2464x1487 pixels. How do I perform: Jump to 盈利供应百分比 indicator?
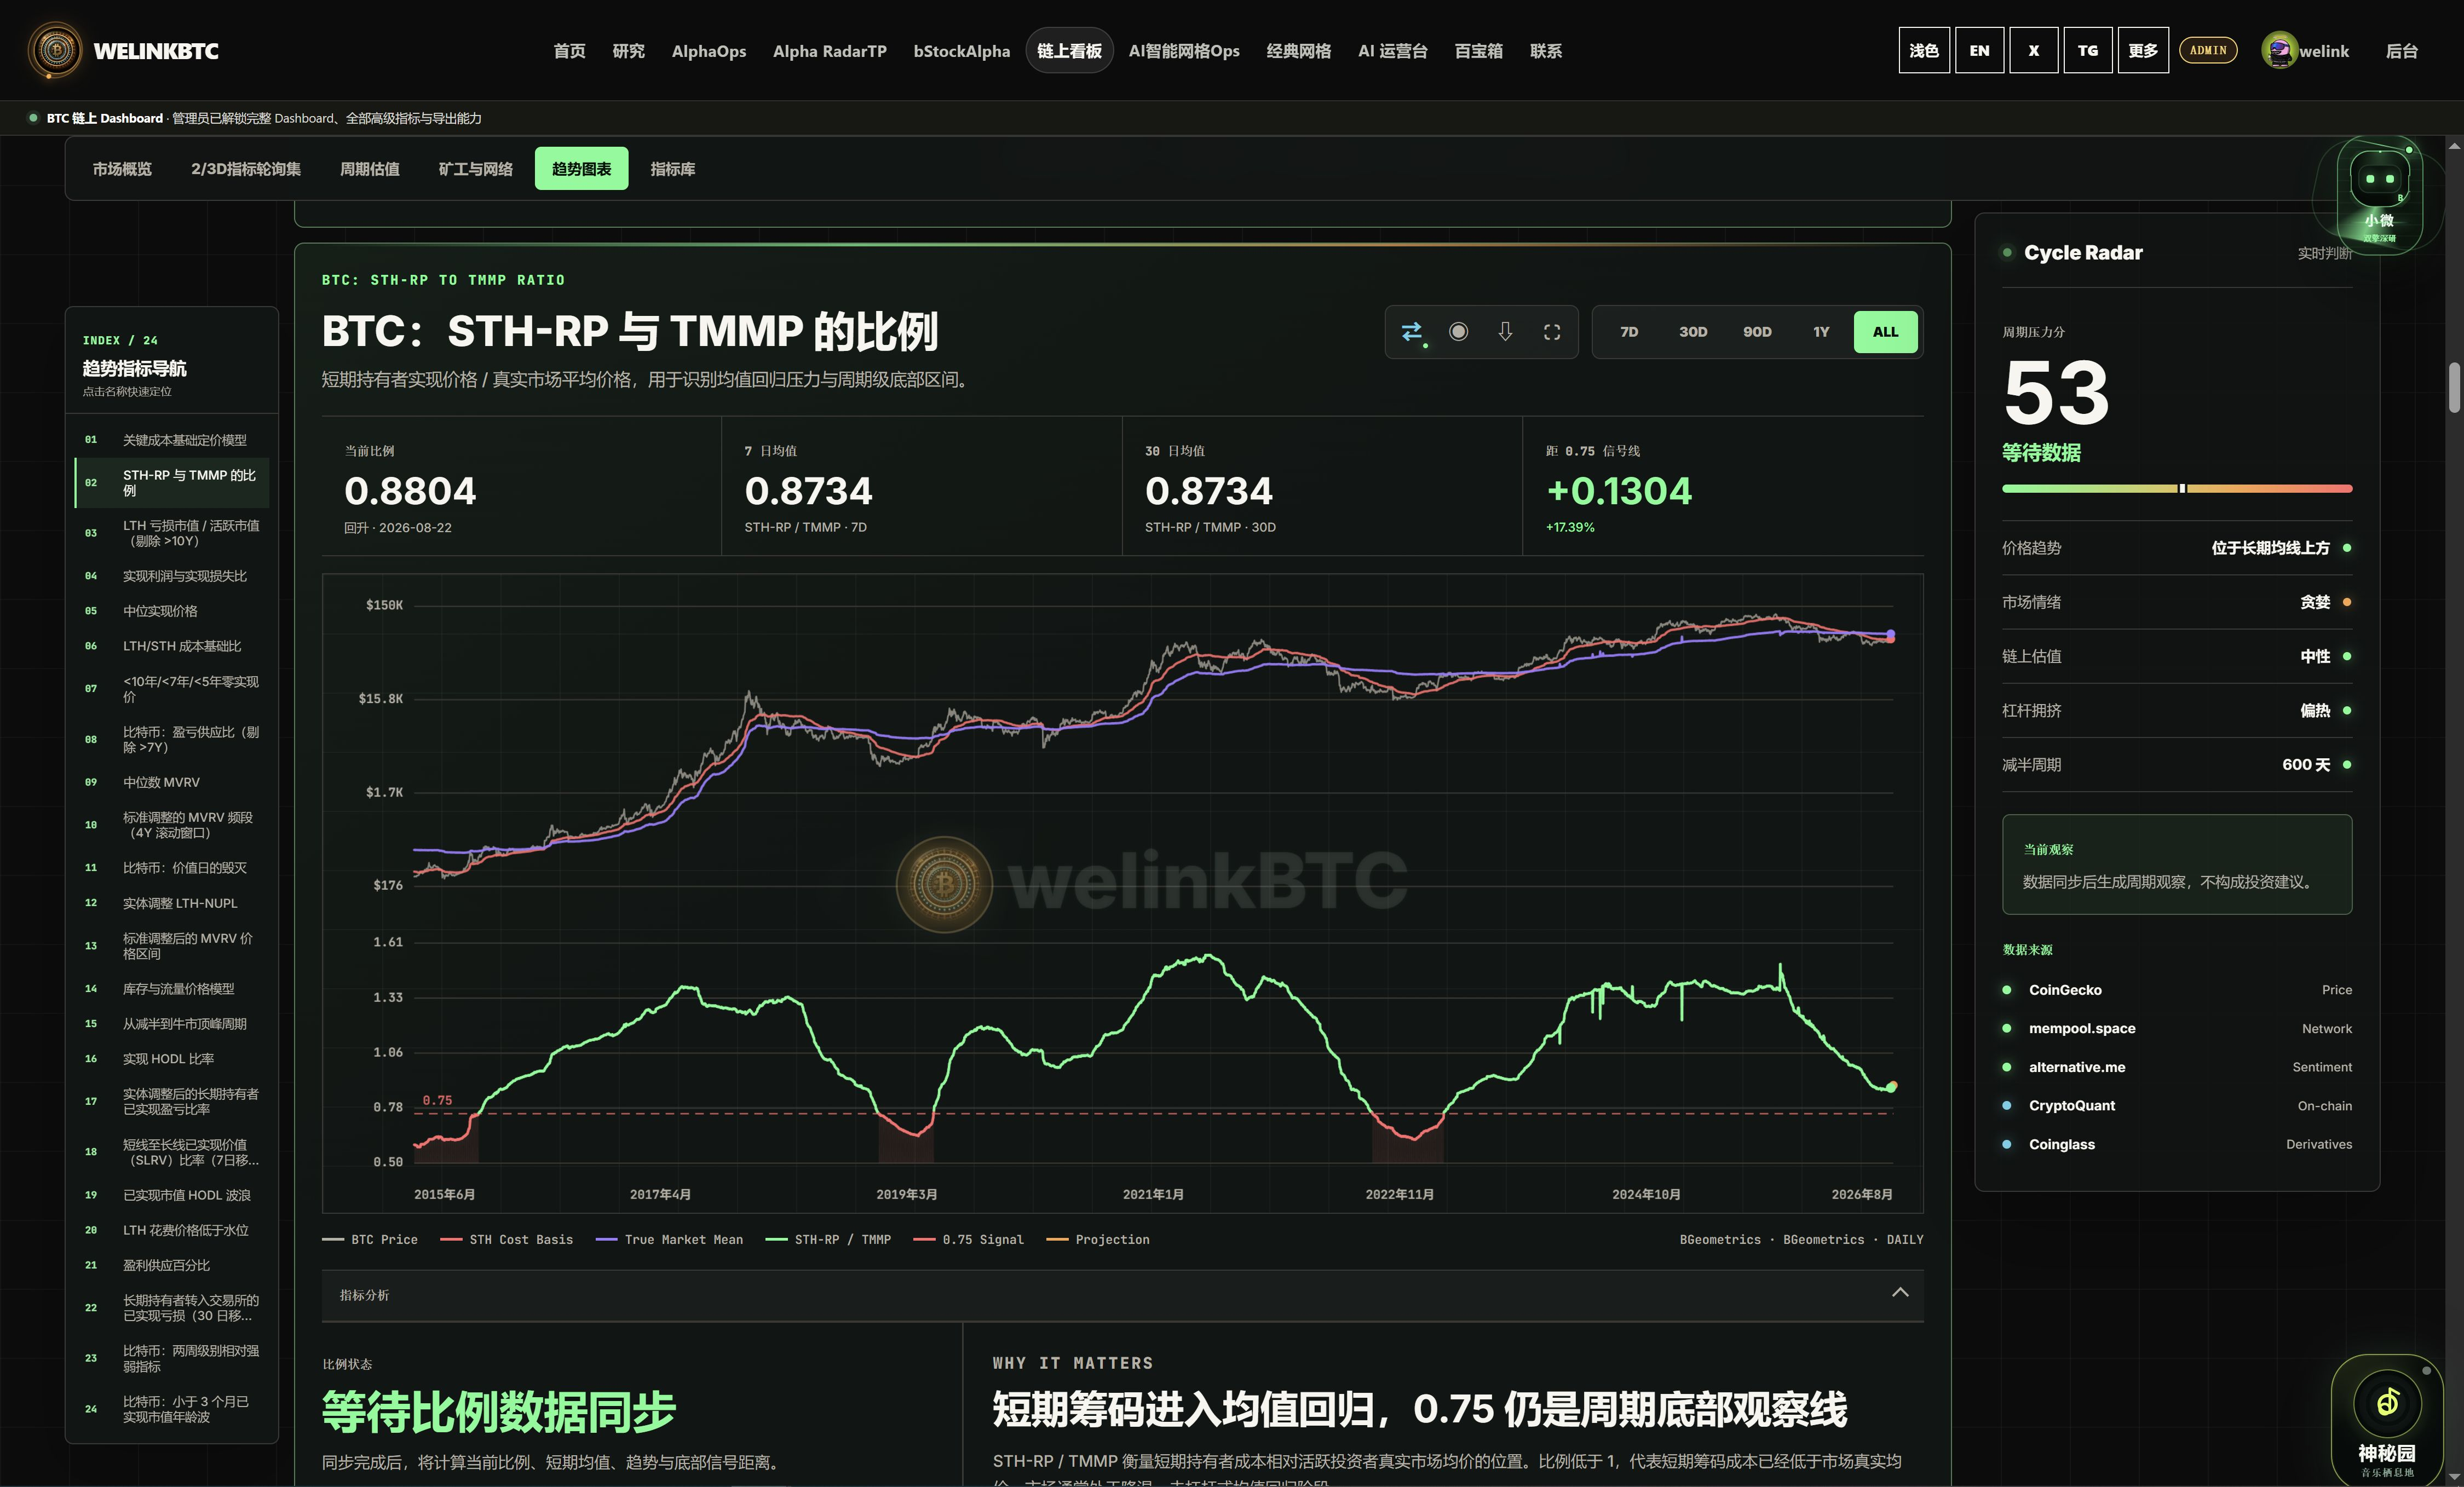(172, 1265)
